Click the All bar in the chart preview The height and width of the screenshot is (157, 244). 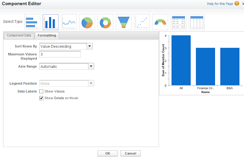click(x=181, y=60)
